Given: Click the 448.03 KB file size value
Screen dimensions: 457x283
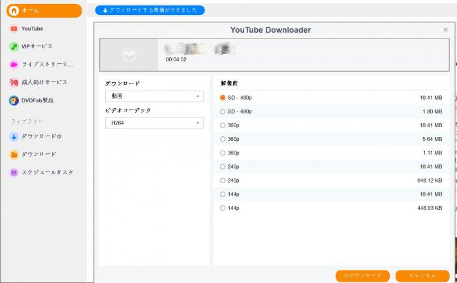Looking at the screenshot, I should click(x=430, y=208).
